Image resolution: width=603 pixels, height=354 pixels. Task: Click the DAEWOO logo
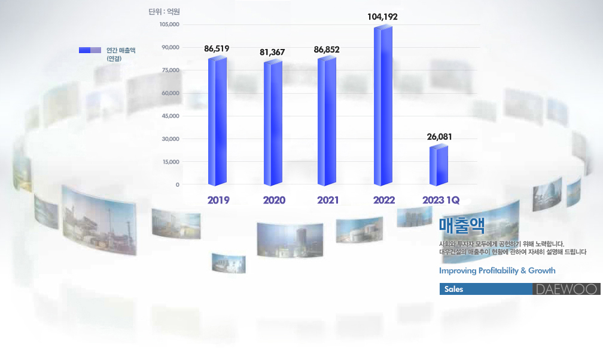click(x=566, y=289)
